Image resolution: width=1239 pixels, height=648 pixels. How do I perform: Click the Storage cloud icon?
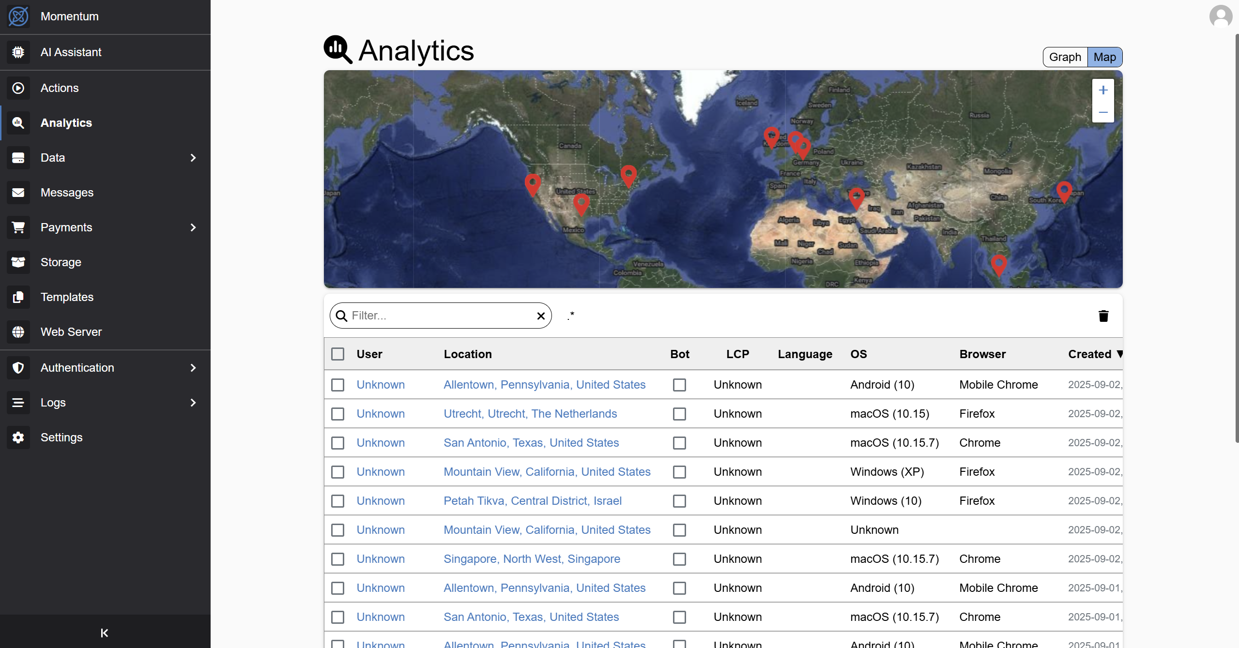18,262
